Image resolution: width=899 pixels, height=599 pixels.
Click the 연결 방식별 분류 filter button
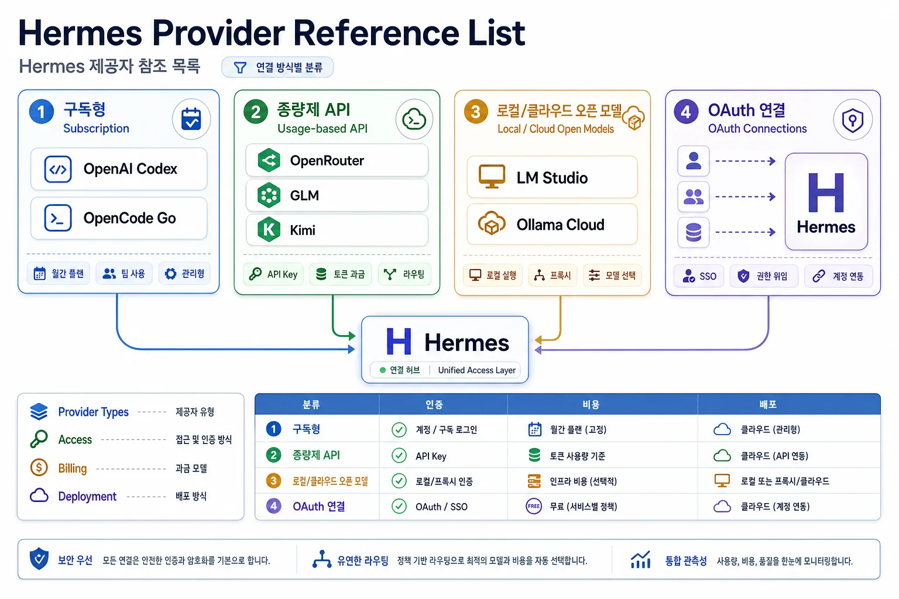[x=277, y=67]
